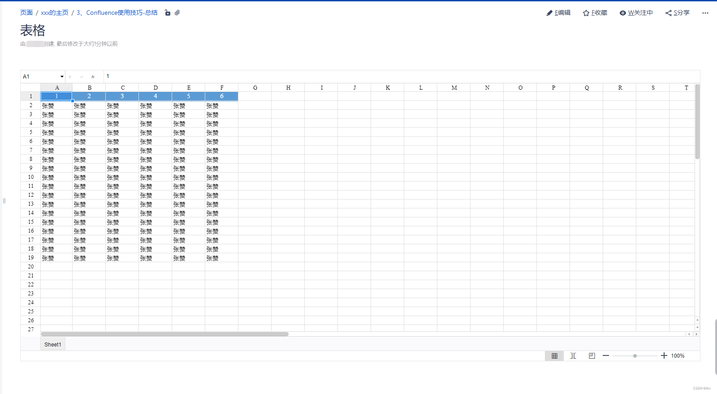Click the 收藏 Favorite button label
Screen dimensions: 717x394
(x=600, y=13)
